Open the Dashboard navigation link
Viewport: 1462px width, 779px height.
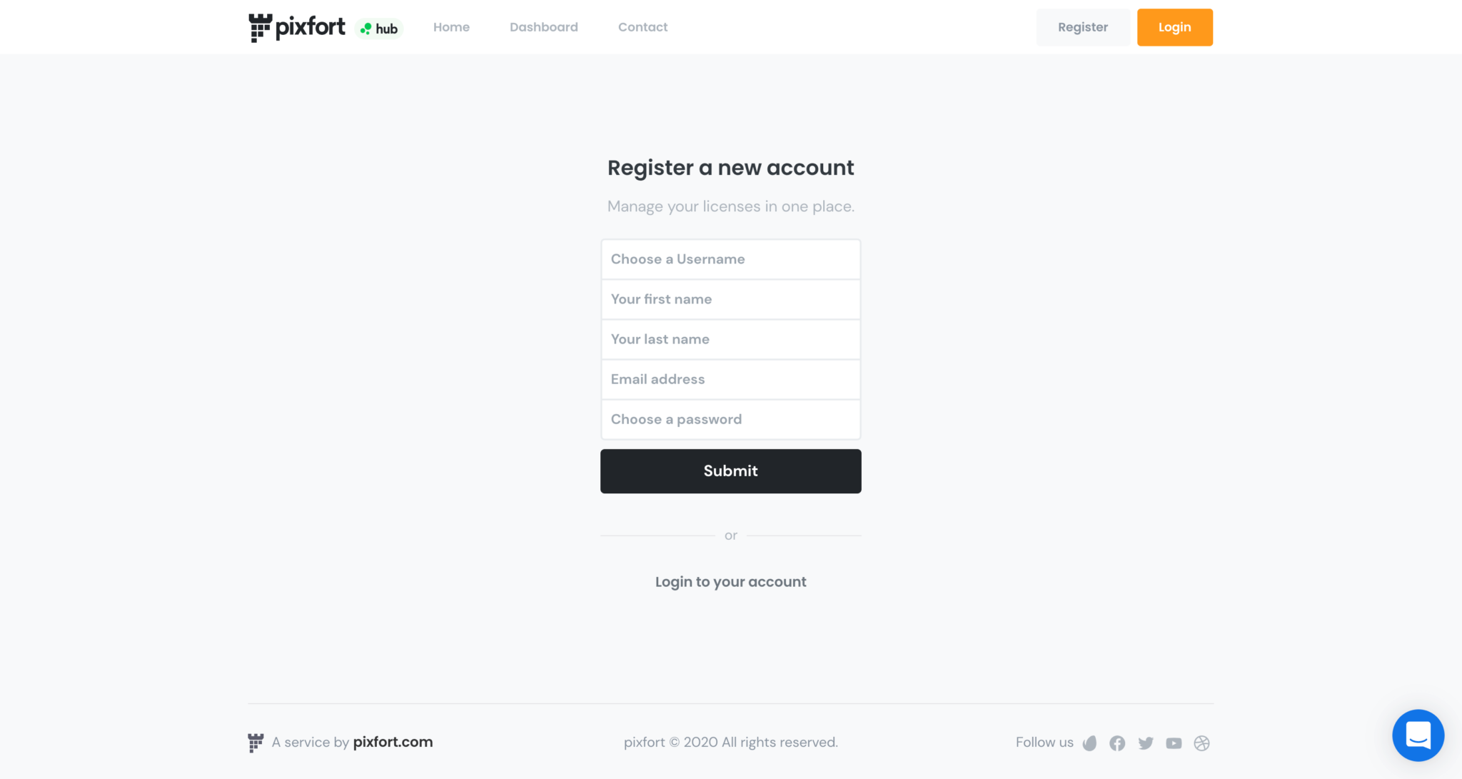(543, 26)
